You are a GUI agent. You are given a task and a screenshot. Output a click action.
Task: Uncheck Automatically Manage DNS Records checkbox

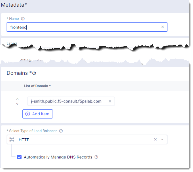[19, 157]
